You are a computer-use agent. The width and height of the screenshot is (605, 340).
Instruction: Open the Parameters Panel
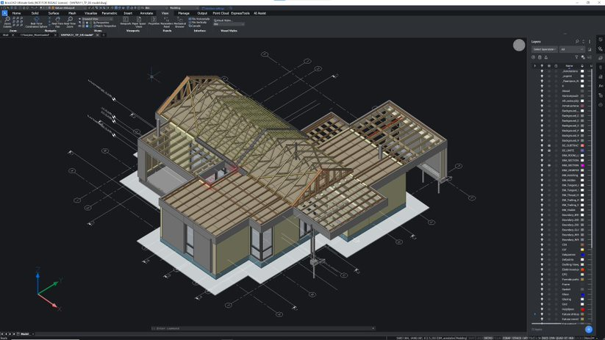[x=167, y=22]
